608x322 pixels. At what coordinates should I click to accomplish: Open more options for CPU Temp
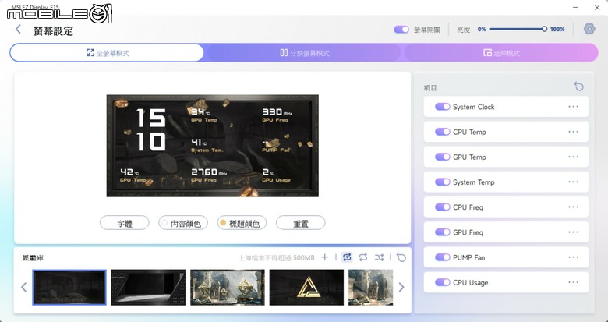point(574,132)
